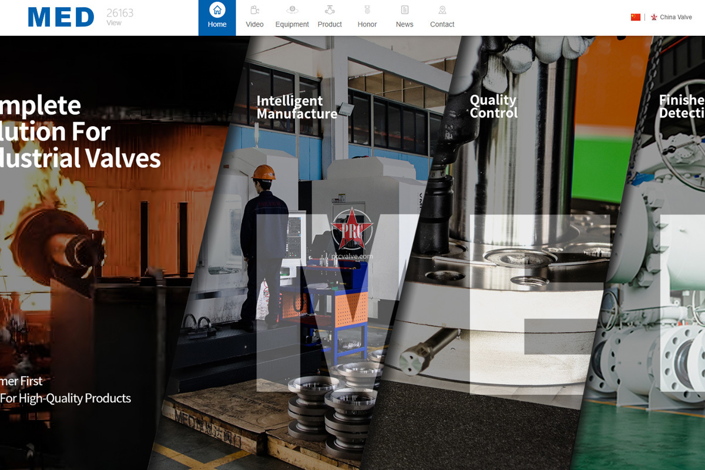Screen dimensions: 705x470
Task: Click the PRC red star watermark logo
Action: (351, 229)
